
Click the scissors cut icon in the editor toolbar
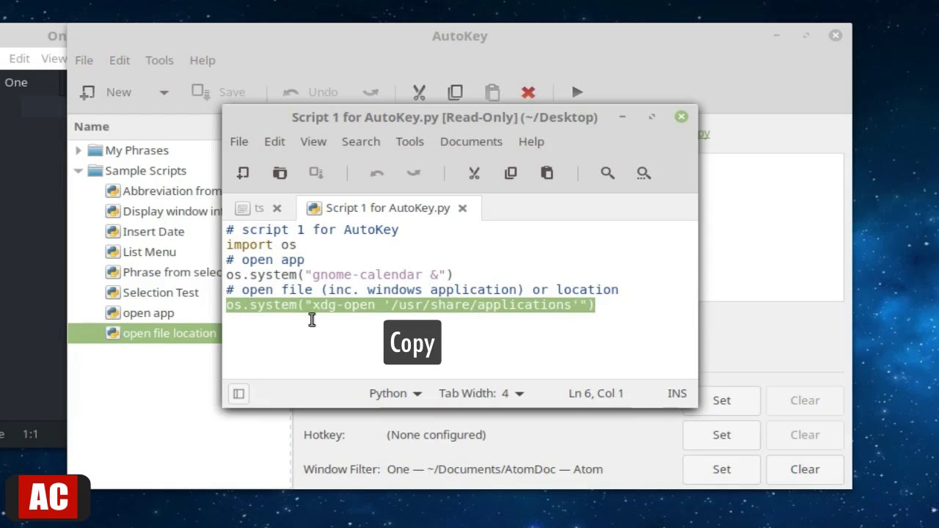click(474, 173)
